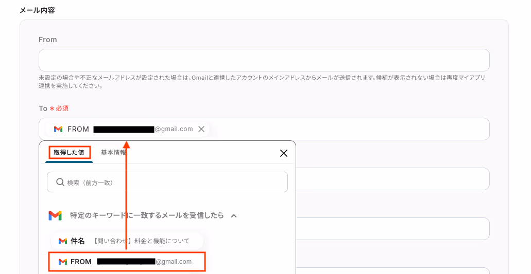Click the To field empty area
The height and width of the screenshot is (274, 531).
point(349,129)
